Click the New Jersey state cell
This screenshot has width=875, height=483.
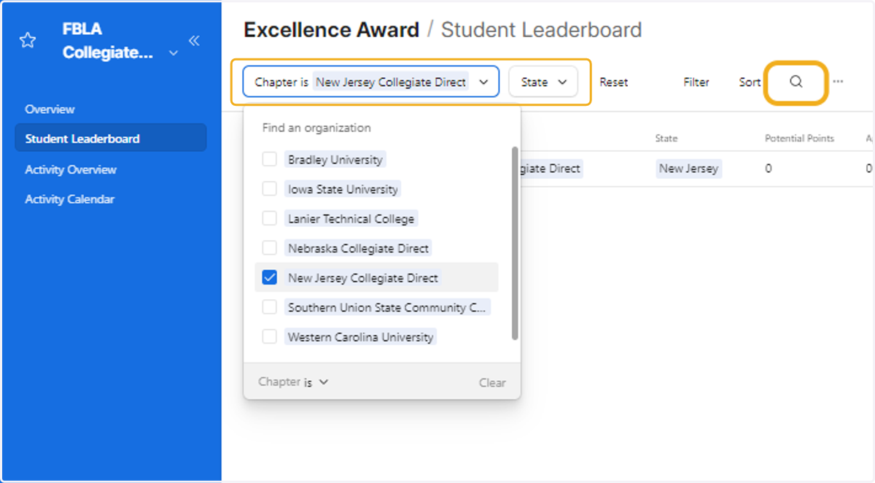pos(688,169)
